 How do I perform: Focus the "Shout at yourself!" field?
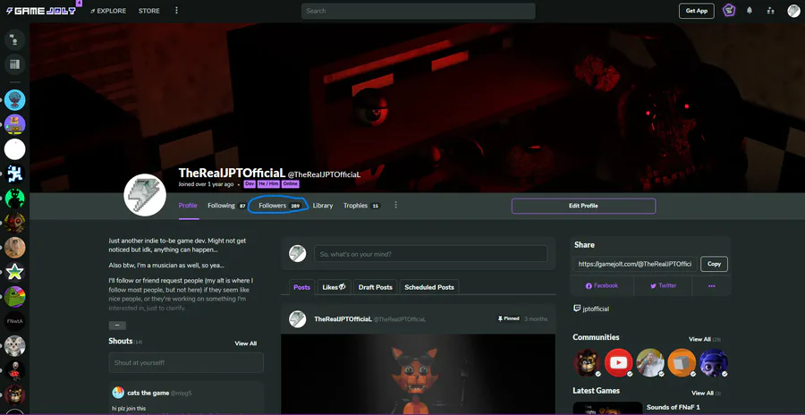(186, 362)
